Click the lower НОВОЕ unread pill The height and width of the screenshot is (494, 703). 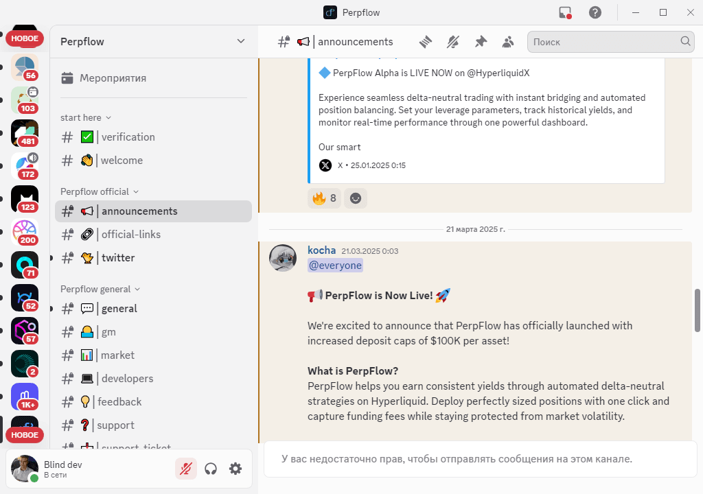tap(25, 435)
